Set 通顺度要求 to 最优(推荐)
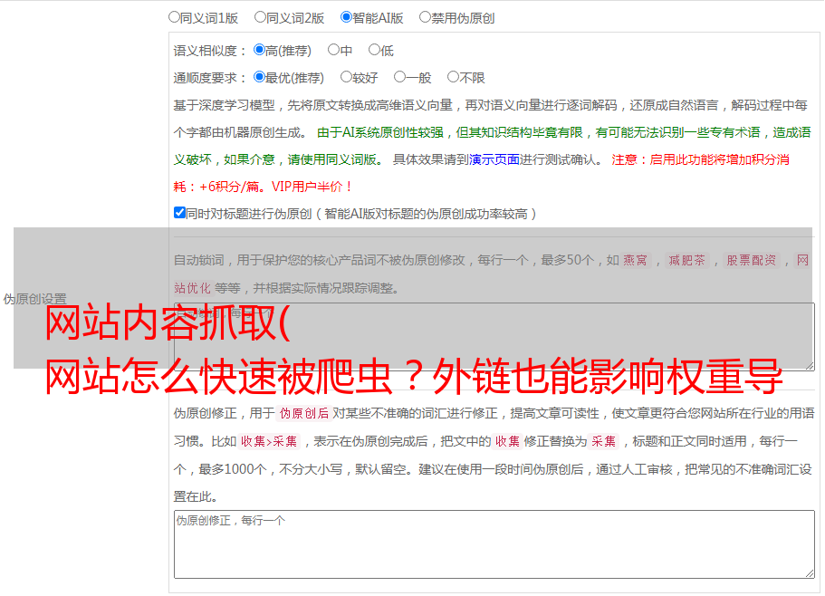Image resolution: width=825 pixels, height=596 pixels. click(x=259, y=77)
